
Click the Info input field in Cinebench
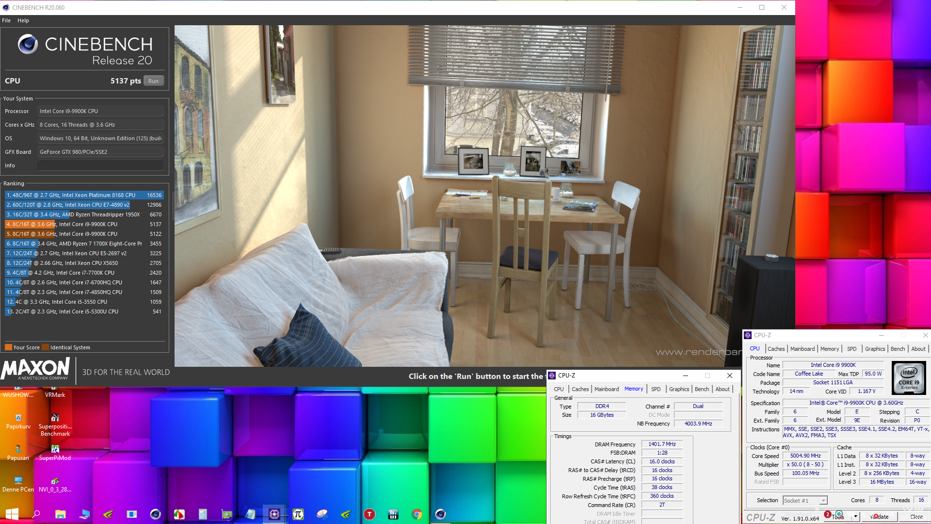100,165
